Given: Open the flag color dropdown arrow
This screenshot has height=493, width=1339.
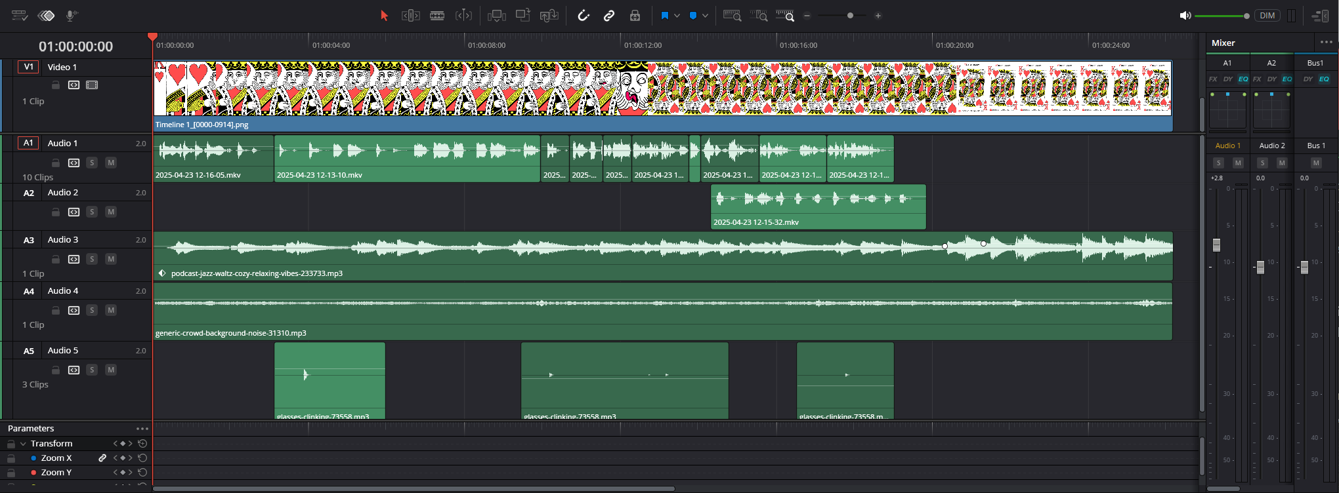Looking at the screenshot, I should [677, 16].
